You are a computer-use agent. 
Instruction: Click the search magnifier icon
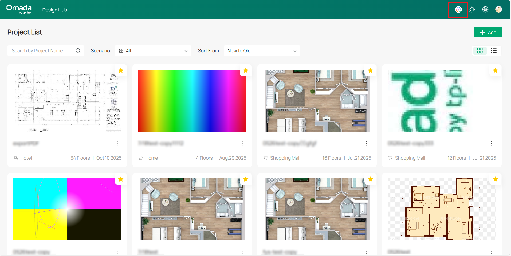pyautogui.click(x=78, y=51)
